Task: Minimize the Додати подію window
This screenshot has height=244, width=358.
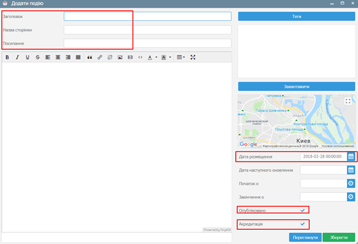Action: click(332, 4)
